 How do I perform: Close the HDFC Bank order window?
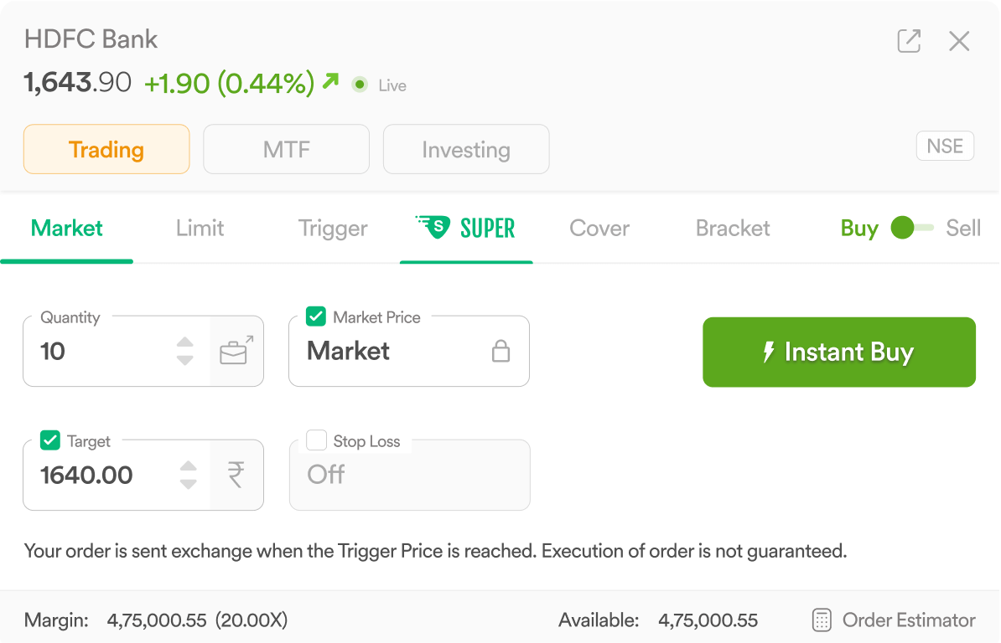pos(959,41)
